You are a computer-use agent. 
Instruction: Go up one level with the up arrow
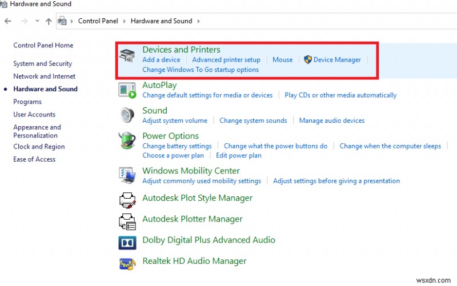pyautogui.click(x=49, y=21)
